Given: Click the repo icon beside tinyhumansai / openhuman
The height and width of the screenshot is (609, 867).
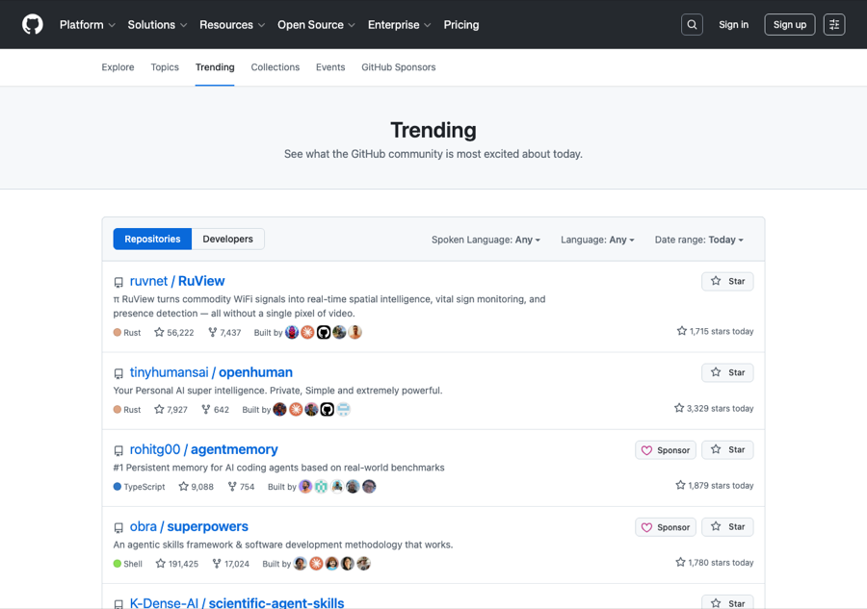Looking at the screenshot, I should pyautogui.click(x=118, y=374).
